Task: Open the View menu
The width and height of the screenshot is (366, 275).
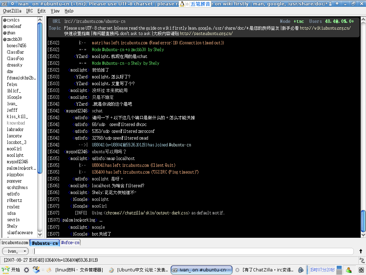Action: click(x=55, y=11)
